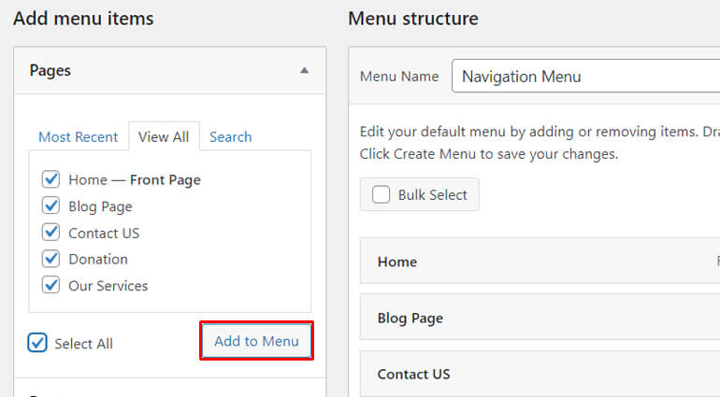Open the Search tab in Pages
The image size is (720, 397).
[x=230, y=136]
